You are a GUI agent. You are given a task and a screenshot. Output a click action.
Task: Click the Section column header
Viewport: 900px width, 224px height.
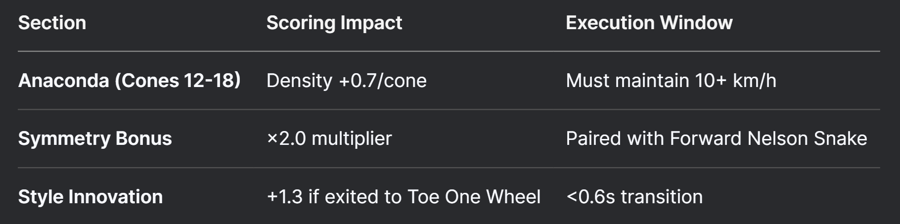(x=52, y=23)
